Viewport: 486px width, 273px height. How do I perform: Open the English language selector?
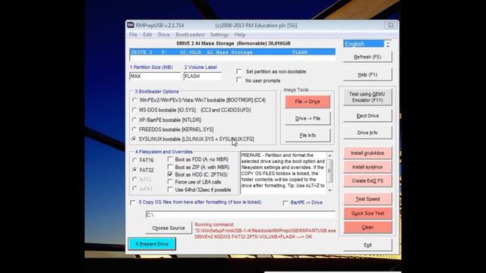(x=363, y=44)
